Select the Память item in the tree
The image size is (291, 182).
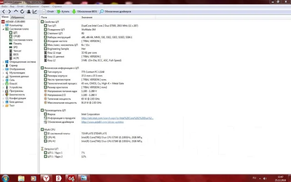[x=17, y=44]
